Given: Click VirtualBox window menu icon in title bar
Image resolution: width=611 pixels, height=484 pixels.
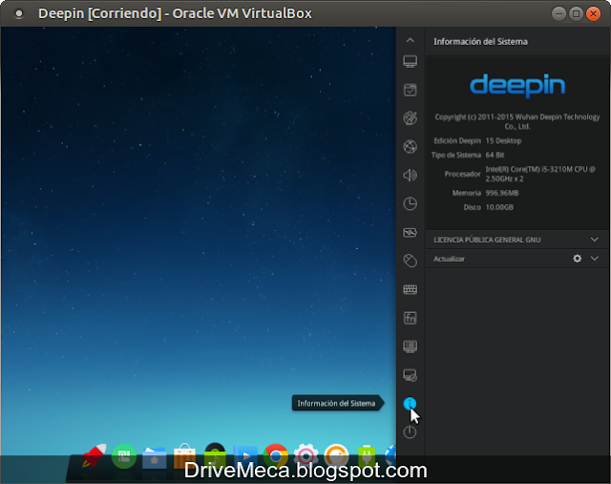Looking at the screenshot, I should point(18,13).
